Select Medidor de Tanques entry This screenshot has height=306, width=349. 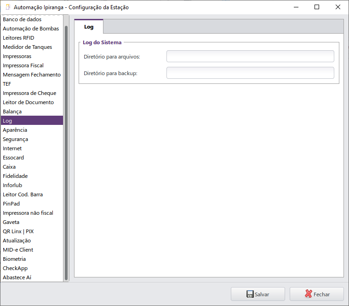point(32,47)
